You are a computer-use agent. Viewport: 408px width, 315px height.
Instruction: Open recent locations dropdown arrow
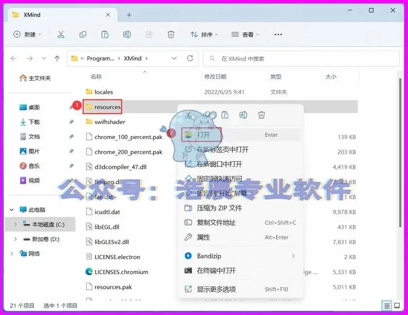[44, 59]
